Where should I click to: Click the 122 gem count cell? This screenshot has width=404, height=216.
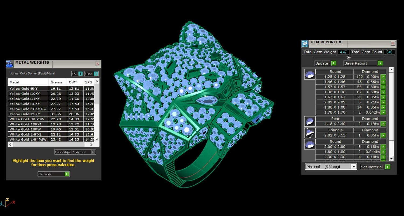click(x=359, y=77)
